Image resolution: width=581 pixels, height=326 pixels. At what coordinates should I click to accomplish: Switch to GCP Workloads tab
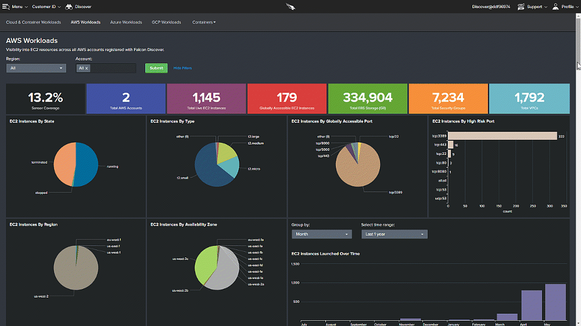click(x=166, y=23)
